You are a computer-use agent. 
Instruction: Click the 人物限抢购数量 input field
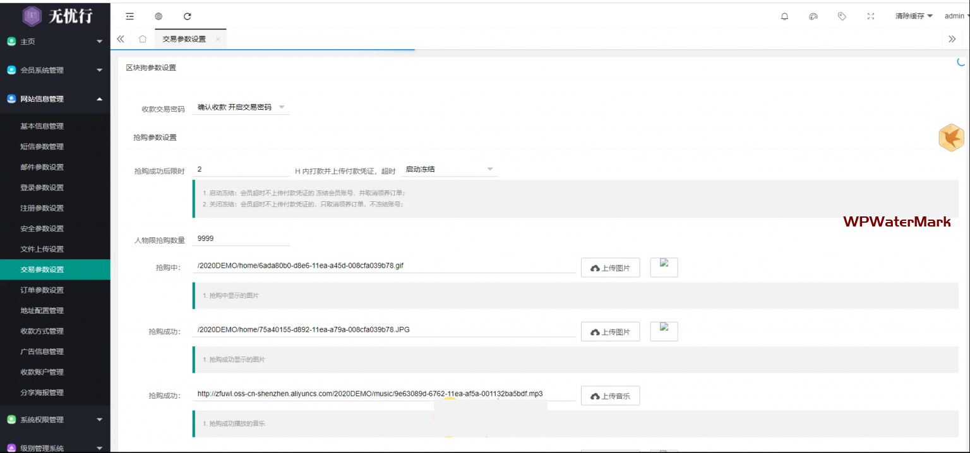pyautogui.click(x=241, y=239)
